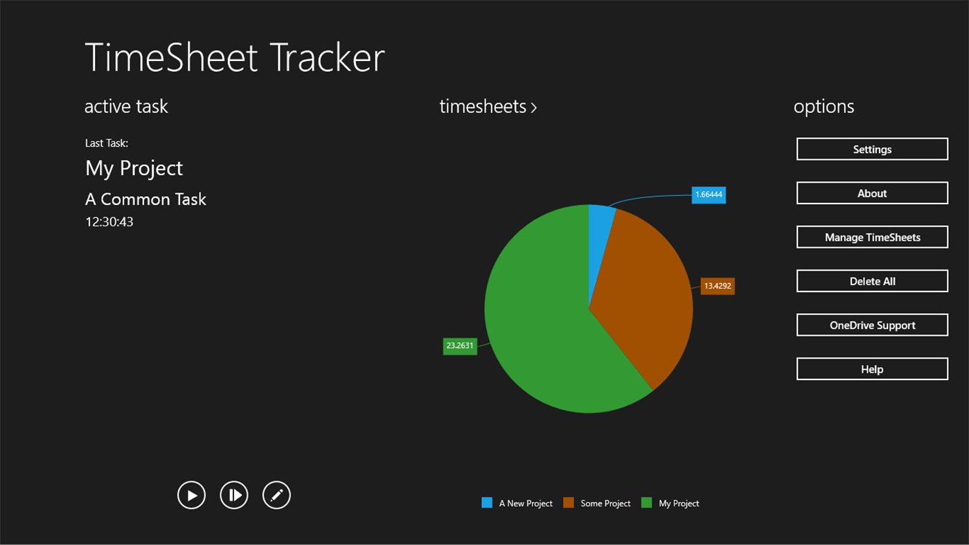This screenshot has height=545, width=969.
Task: Open Help
Action: coord(871,368)
